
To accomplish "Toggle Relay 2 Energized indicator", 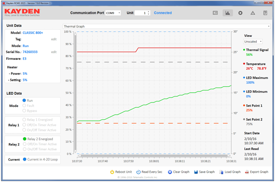I will [x=25, y=139].
